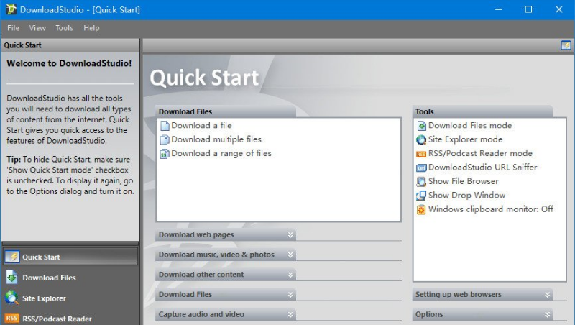This screenshot has height=325, width=575.
Task: Click the Quick Start toggle icon at top right
Action: [566, 45]
